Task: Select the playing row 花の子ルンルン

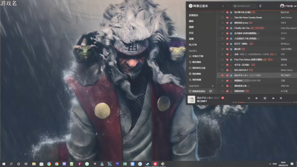Action: tap(257, 75)
